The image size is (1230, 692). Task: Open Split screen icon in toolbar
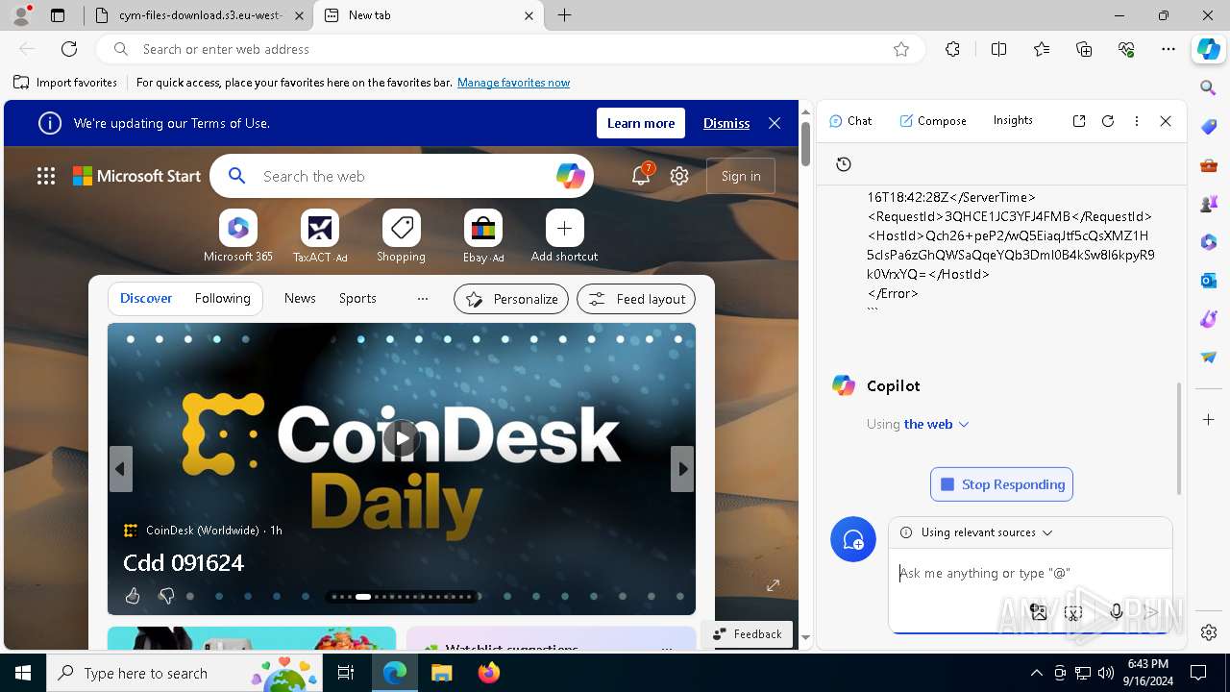(x=999, y=49)
